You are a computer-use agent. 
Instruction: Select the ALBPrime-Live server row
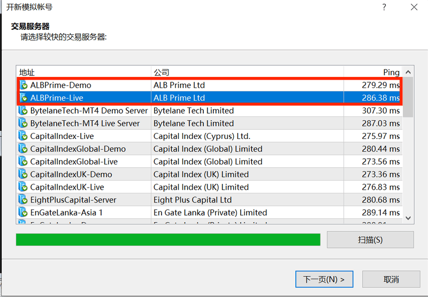209,98
